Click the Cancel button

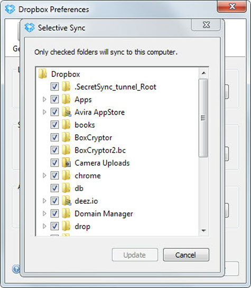click(186, 255)
